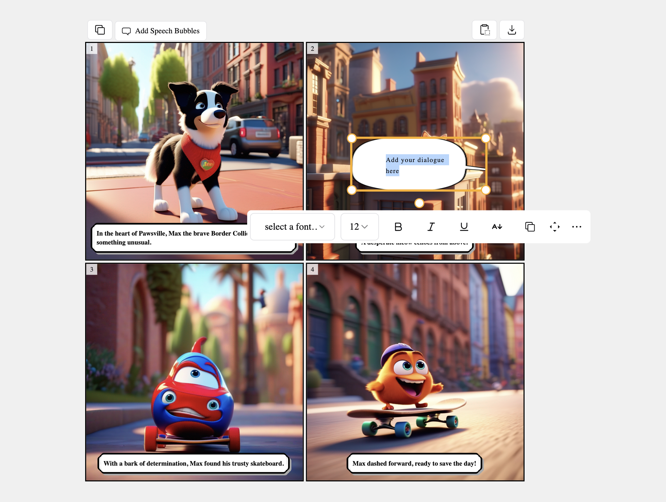
Task: Toggle italic formatting
Action: (431, 227)
